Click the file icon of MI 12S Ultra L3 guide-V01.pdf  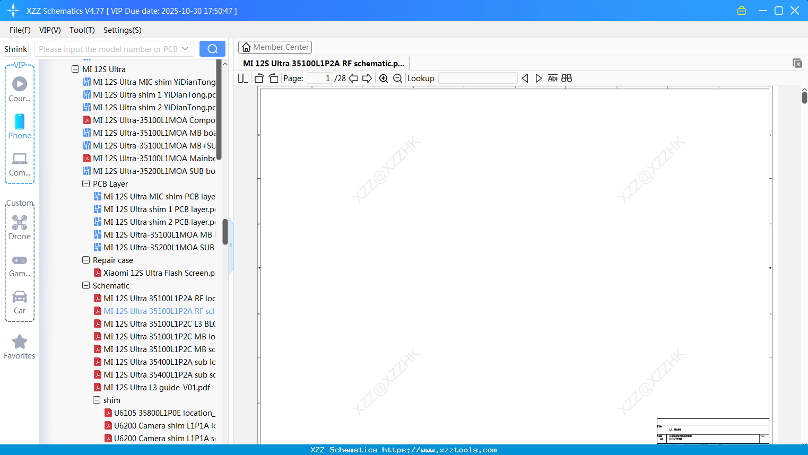point(98,388)
